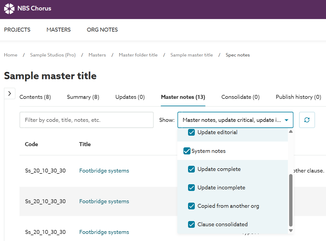Viewport: 326px width, 241px height.
Task: Open third Footbridge systems link
Action: (x=104, y=232)
